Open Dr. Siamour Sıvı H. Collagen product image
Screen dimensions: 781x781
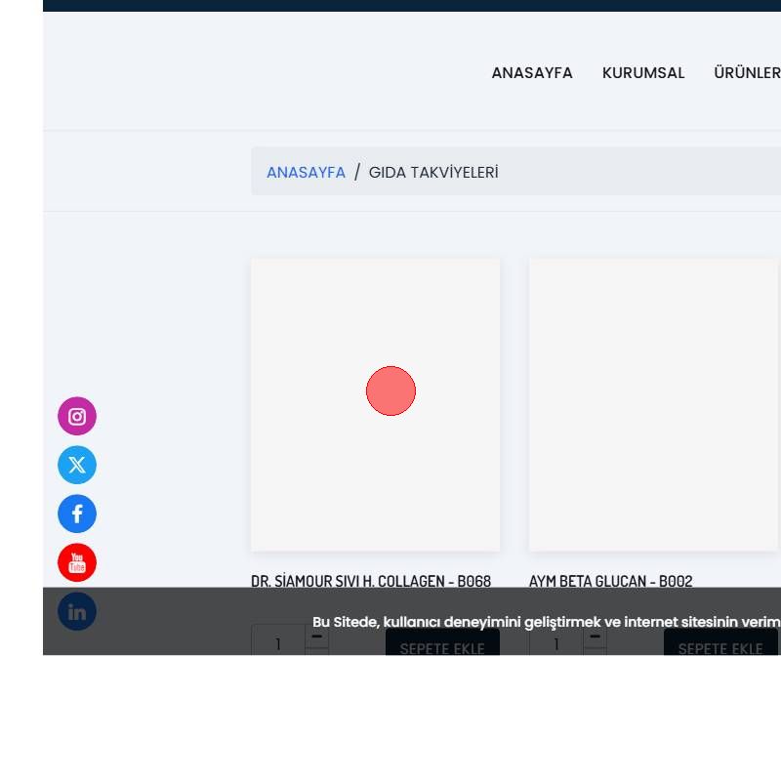pos(375,404)
